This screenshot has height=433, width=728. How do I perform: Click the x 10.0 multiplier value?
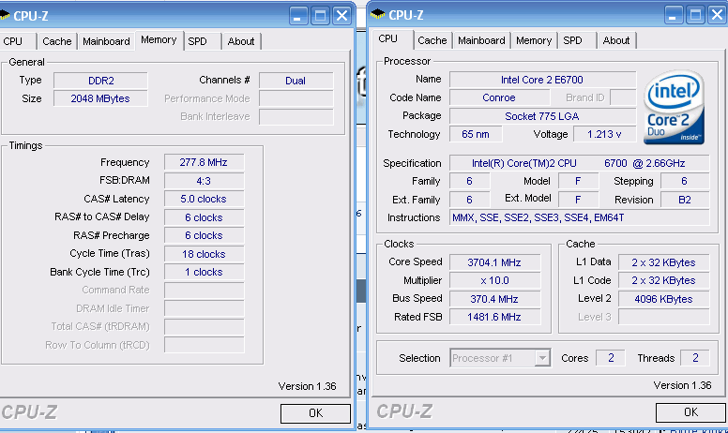(494, 280)
